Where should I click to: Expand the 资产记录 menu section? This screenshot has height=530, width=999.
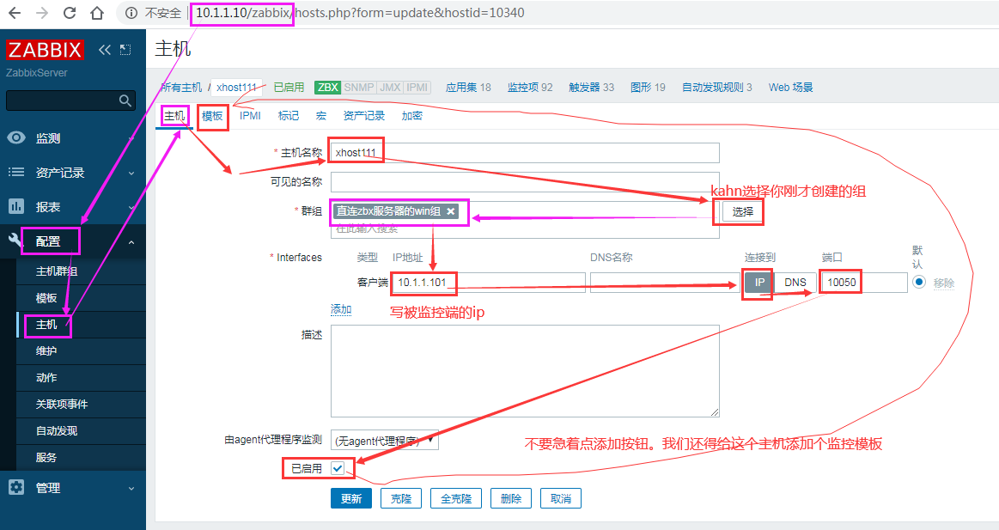[132, 173]
